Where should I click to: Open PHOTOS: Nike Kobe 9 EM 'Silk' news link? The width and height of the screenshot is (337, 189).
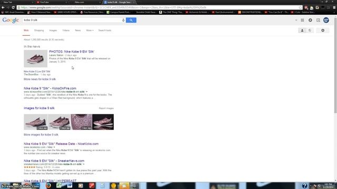pyautogui.click(x=72, y=51)
